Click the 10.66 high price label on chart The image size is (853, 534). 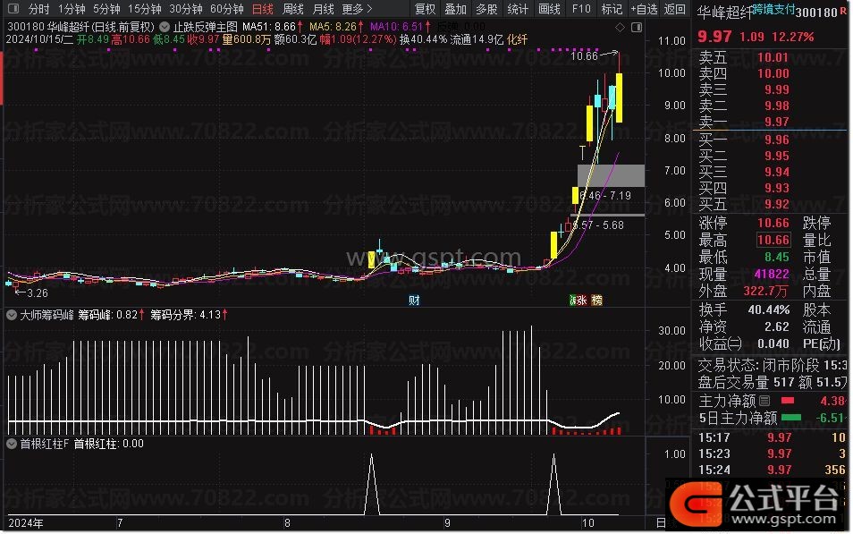tap(584, 55)
